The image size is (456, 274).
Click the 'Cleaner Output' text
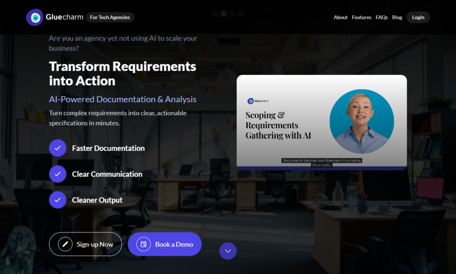click(97, 200)
